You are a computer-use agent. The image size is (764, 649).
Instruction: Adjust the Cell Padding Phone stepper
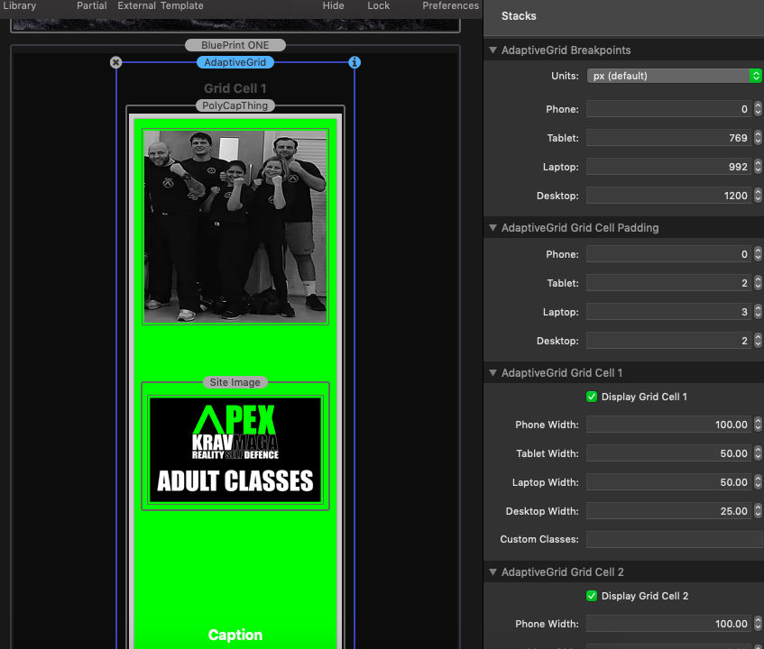[x=758, y=253]
